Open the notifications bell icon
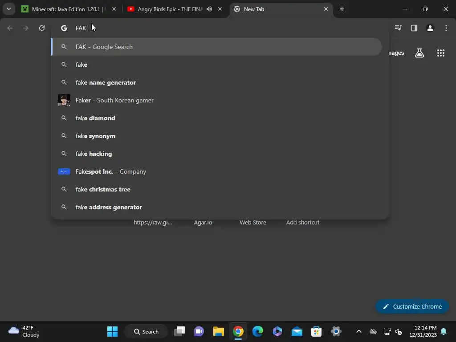The image size is (456, 342). point(444,331)
